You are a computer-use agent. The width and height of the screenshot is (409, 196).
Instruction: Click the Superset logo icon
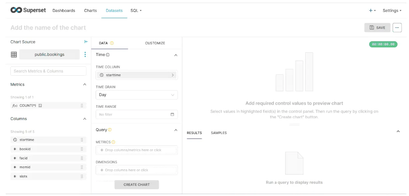point(16,10)
